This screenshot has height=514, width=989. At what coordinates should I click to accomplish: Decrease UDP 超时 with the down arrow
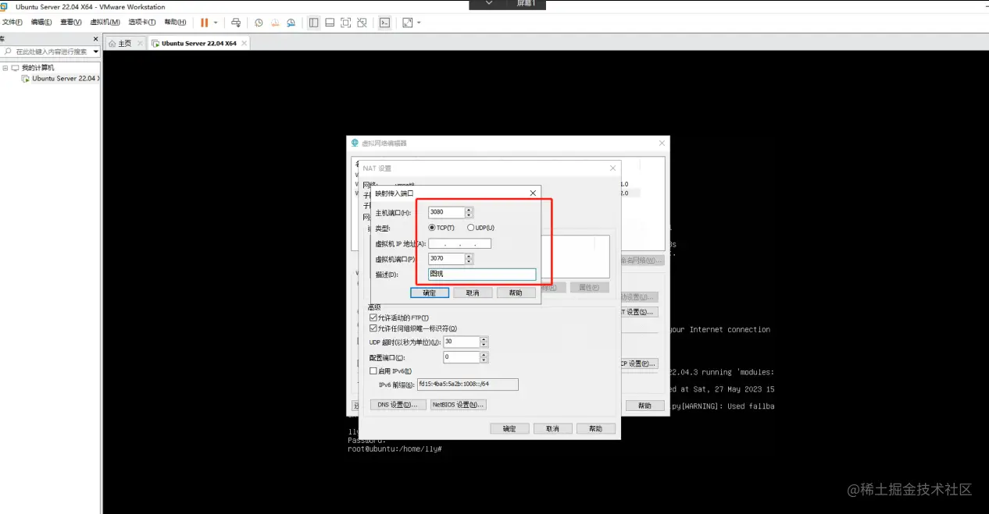click(484, 346)
